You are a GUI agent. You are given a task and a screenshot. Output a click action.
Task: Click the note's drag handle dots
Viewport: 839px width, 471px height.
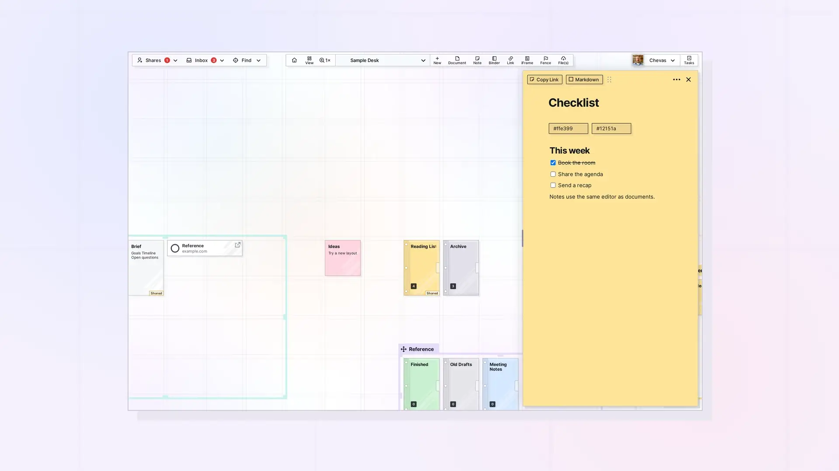click(609, 79)
